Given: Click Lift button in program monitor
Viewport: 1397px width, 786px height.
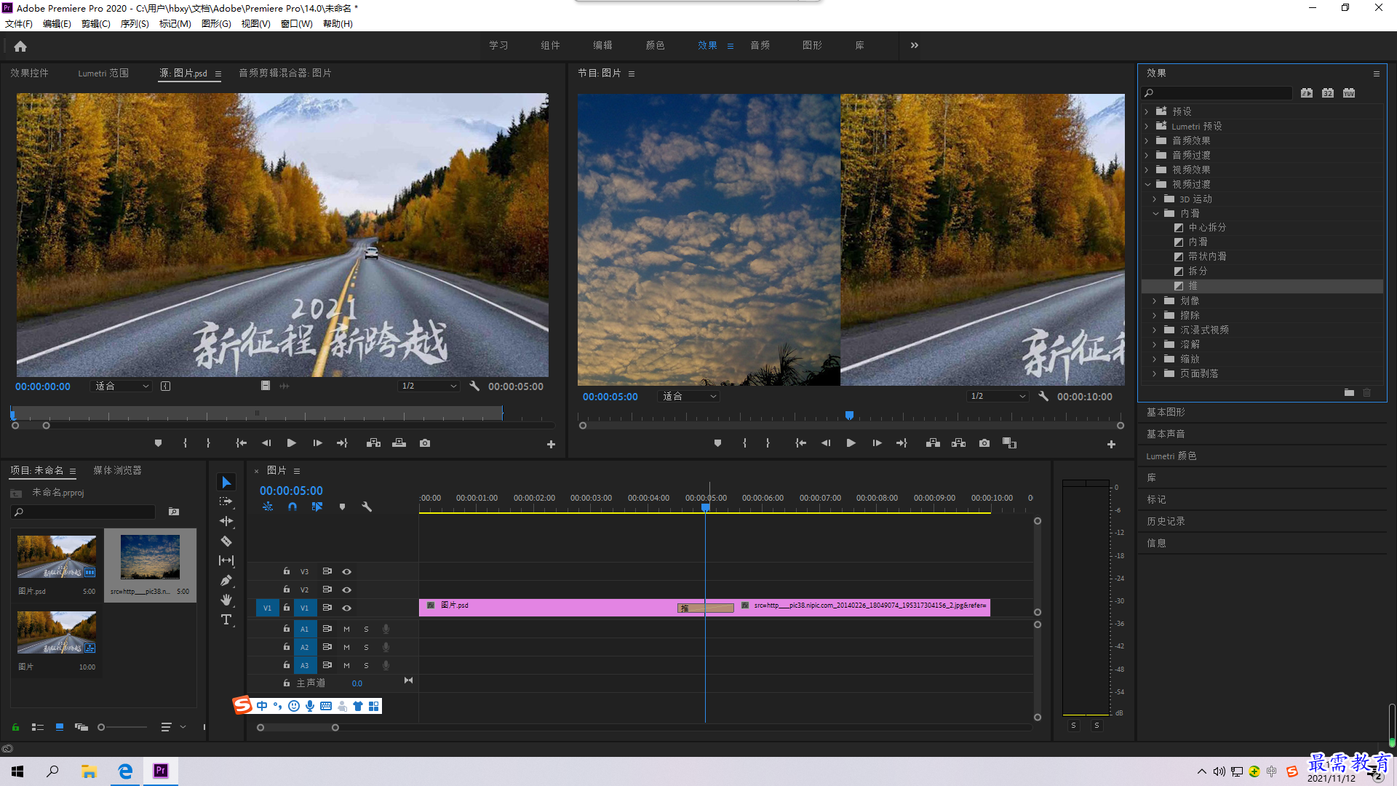Looking at the screenshot, I should click(x=933, y=443).
